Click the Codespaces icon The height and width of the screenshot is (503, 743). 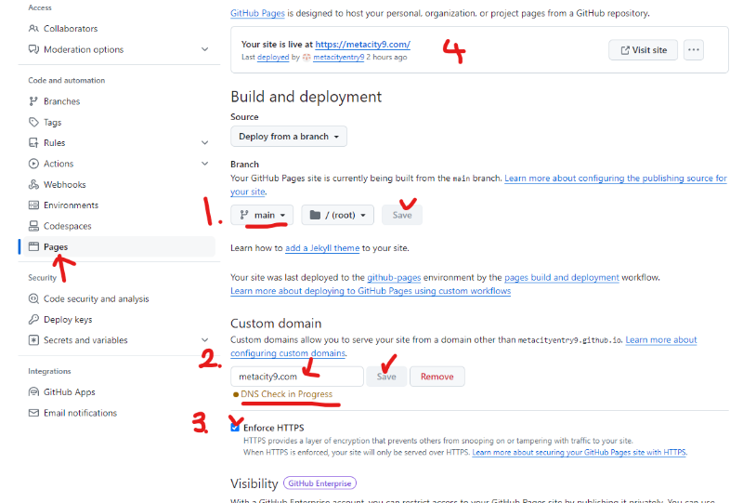click(34, 226)
